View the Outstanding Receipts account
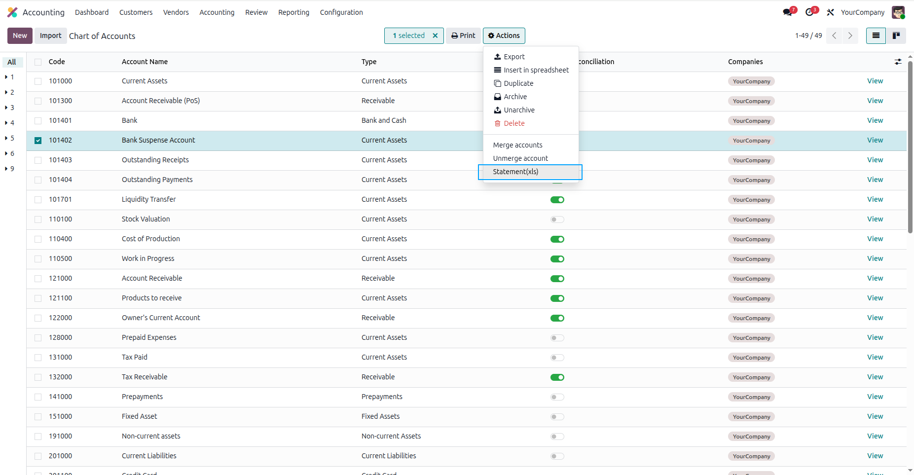Viewport: 914px width, 475px height. (875, 160)
